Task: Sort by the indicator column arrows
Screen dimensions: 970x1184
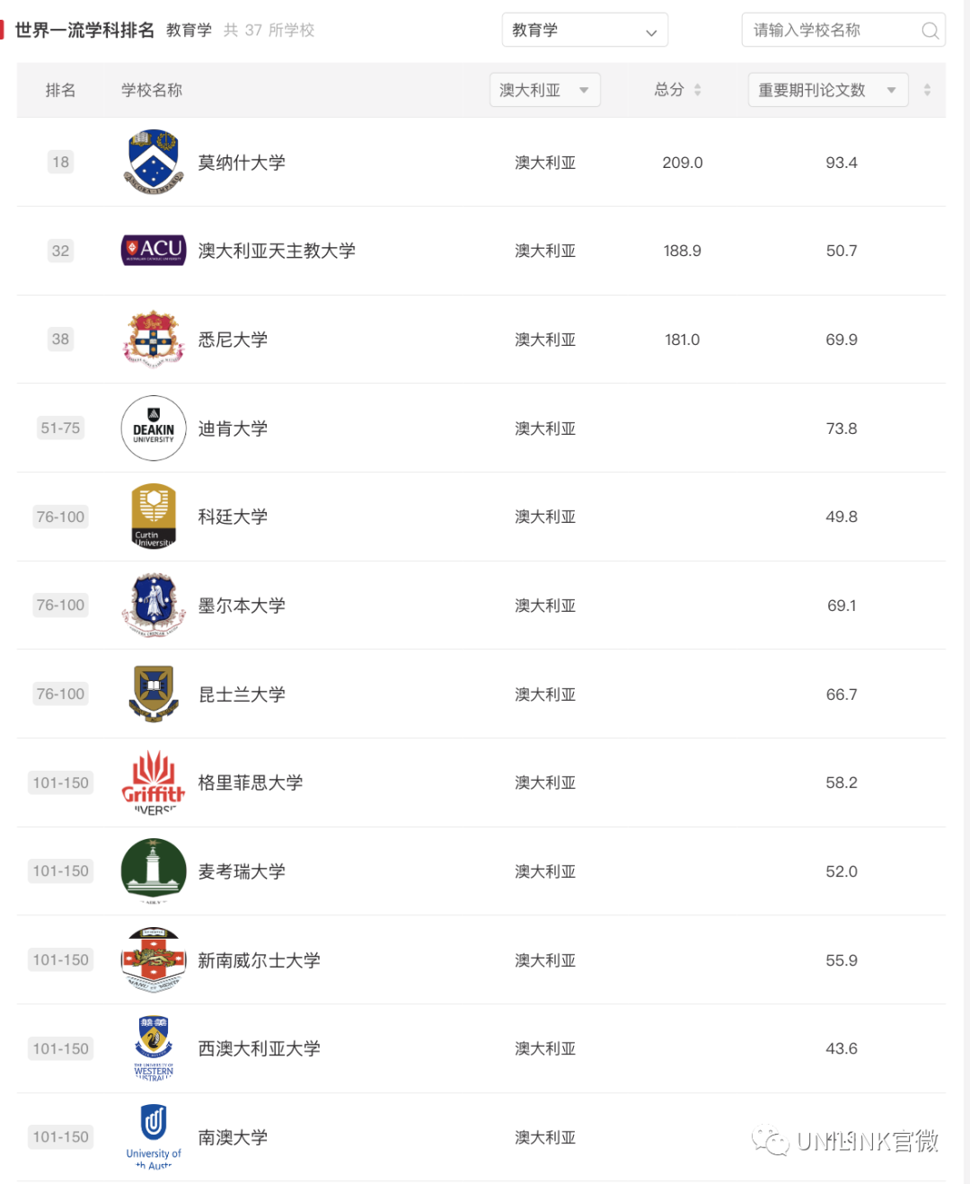Action: pos(927,90)
